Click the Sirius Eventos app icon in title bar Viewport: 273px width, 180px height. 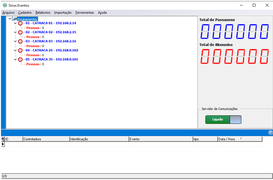pos(5,5)
